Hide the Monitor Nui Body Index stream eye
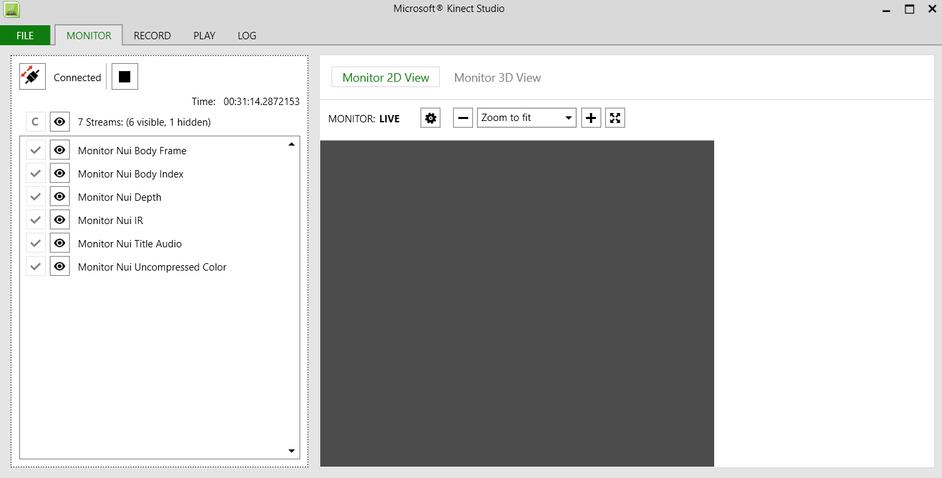The image size is (942, 478). 60,174
